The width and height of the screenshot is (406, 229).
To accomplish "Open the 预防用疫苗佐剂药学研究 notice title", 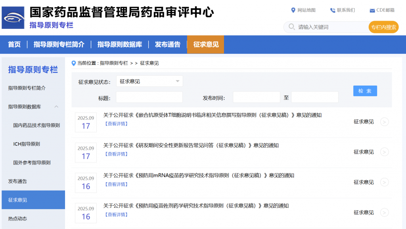I will (196, 206).
